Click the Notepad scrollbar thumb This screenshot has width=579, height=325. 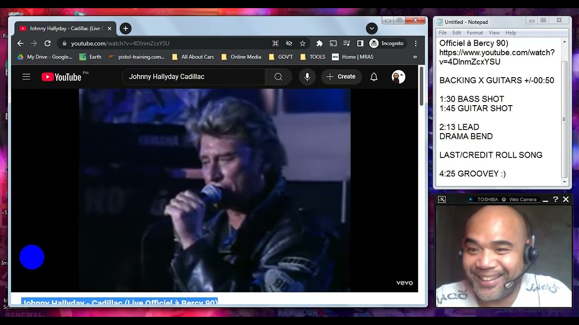[x=564, y=119]
